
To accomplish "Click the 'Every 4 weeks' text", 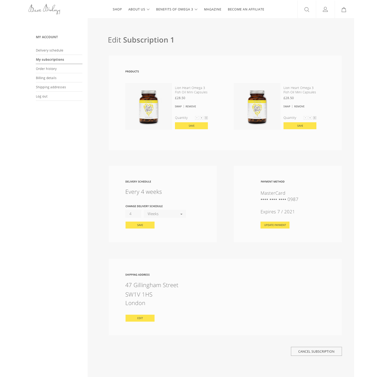I will [144, 192].
